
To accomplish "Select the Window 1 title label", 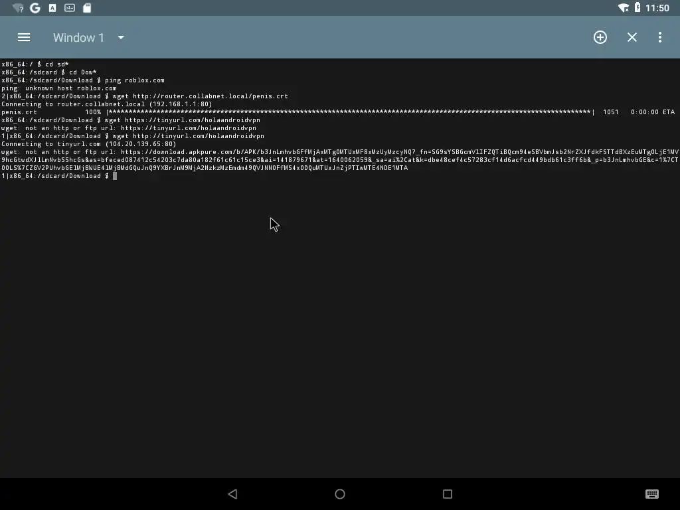I will (x=78, y=38).
